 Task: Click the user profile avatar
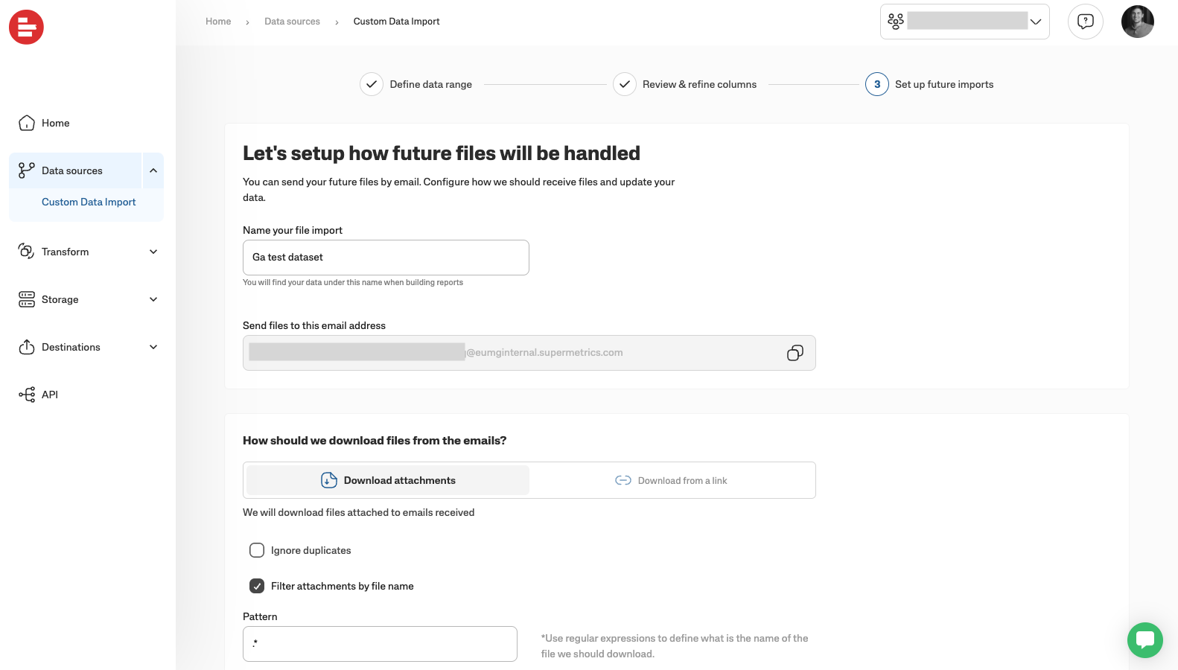tap(1137, 22)
